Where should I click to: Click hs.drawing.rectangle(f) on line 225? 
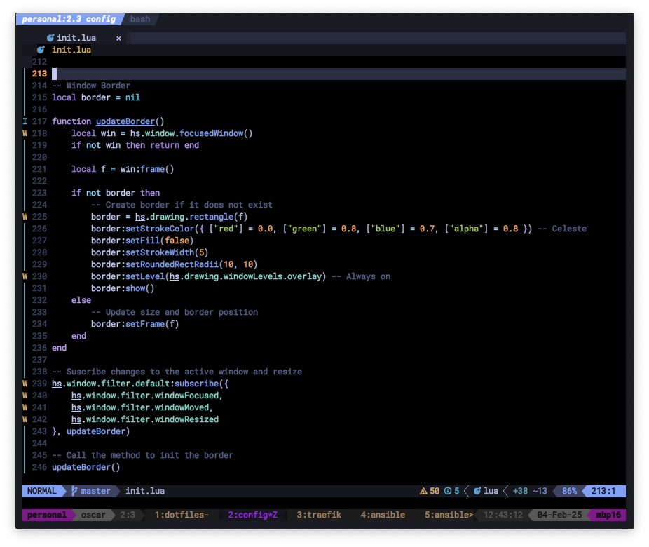(x=191, y=217)
